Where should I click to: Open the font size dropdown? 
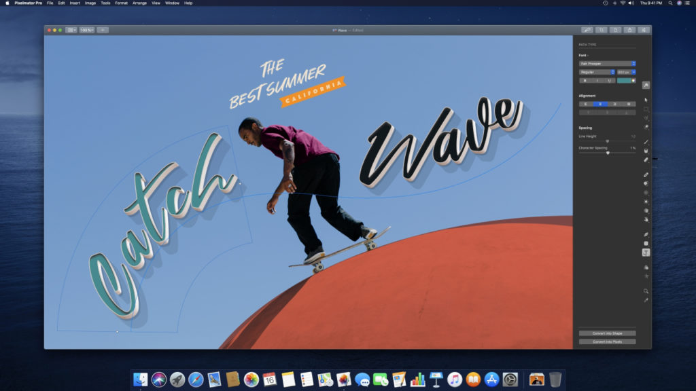[626, 72]
